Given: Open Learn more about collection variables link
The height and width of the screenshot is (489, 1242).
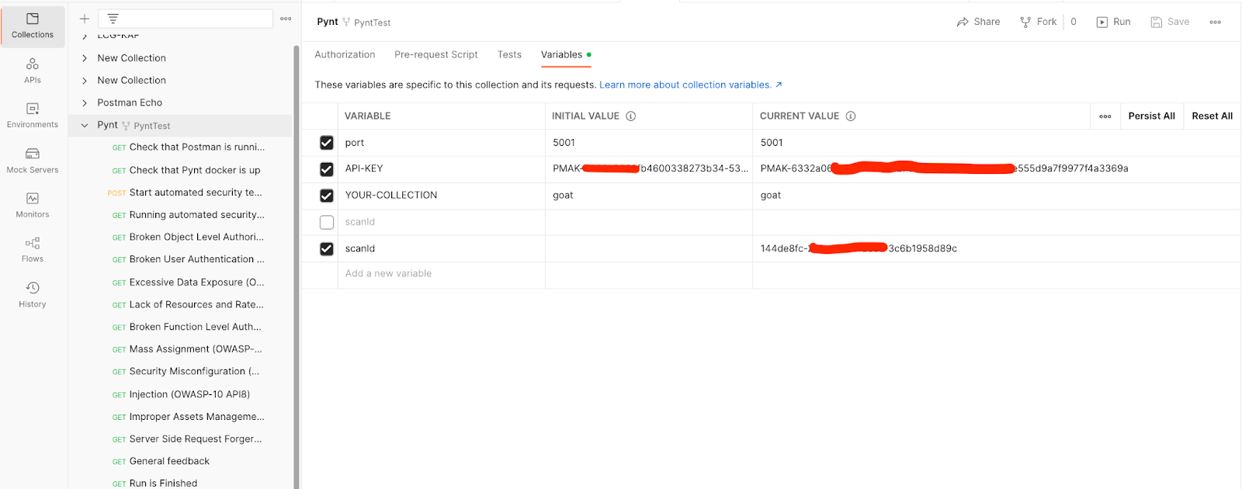Looking at the screenshot, I should tap(690, 85).
